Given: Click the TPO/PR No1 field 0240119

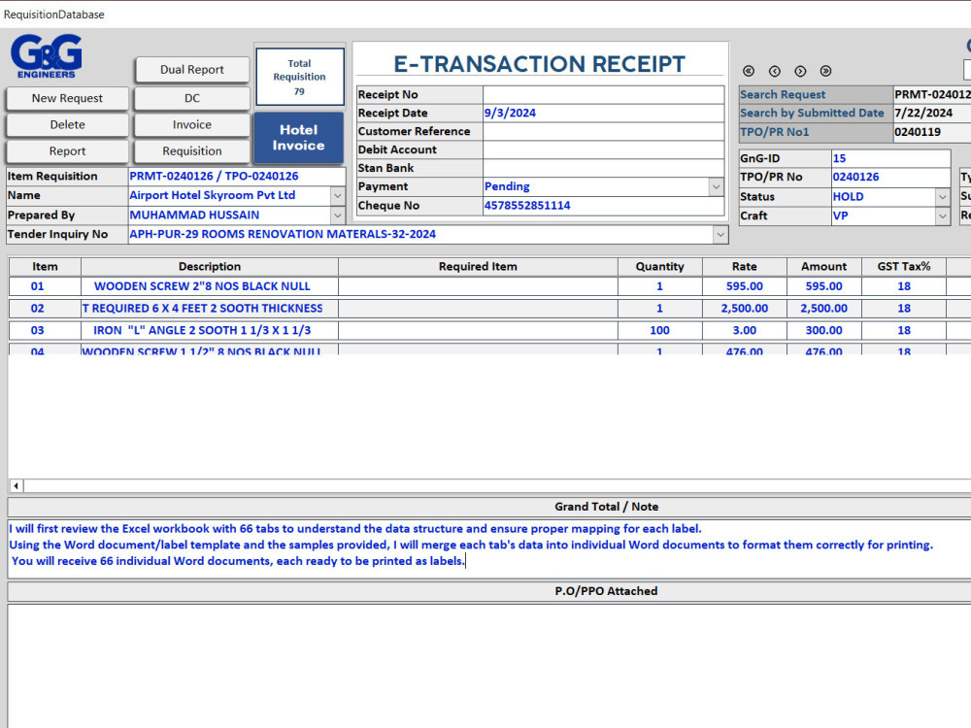Looking at the screenshot, I should (x=932, y=132).
